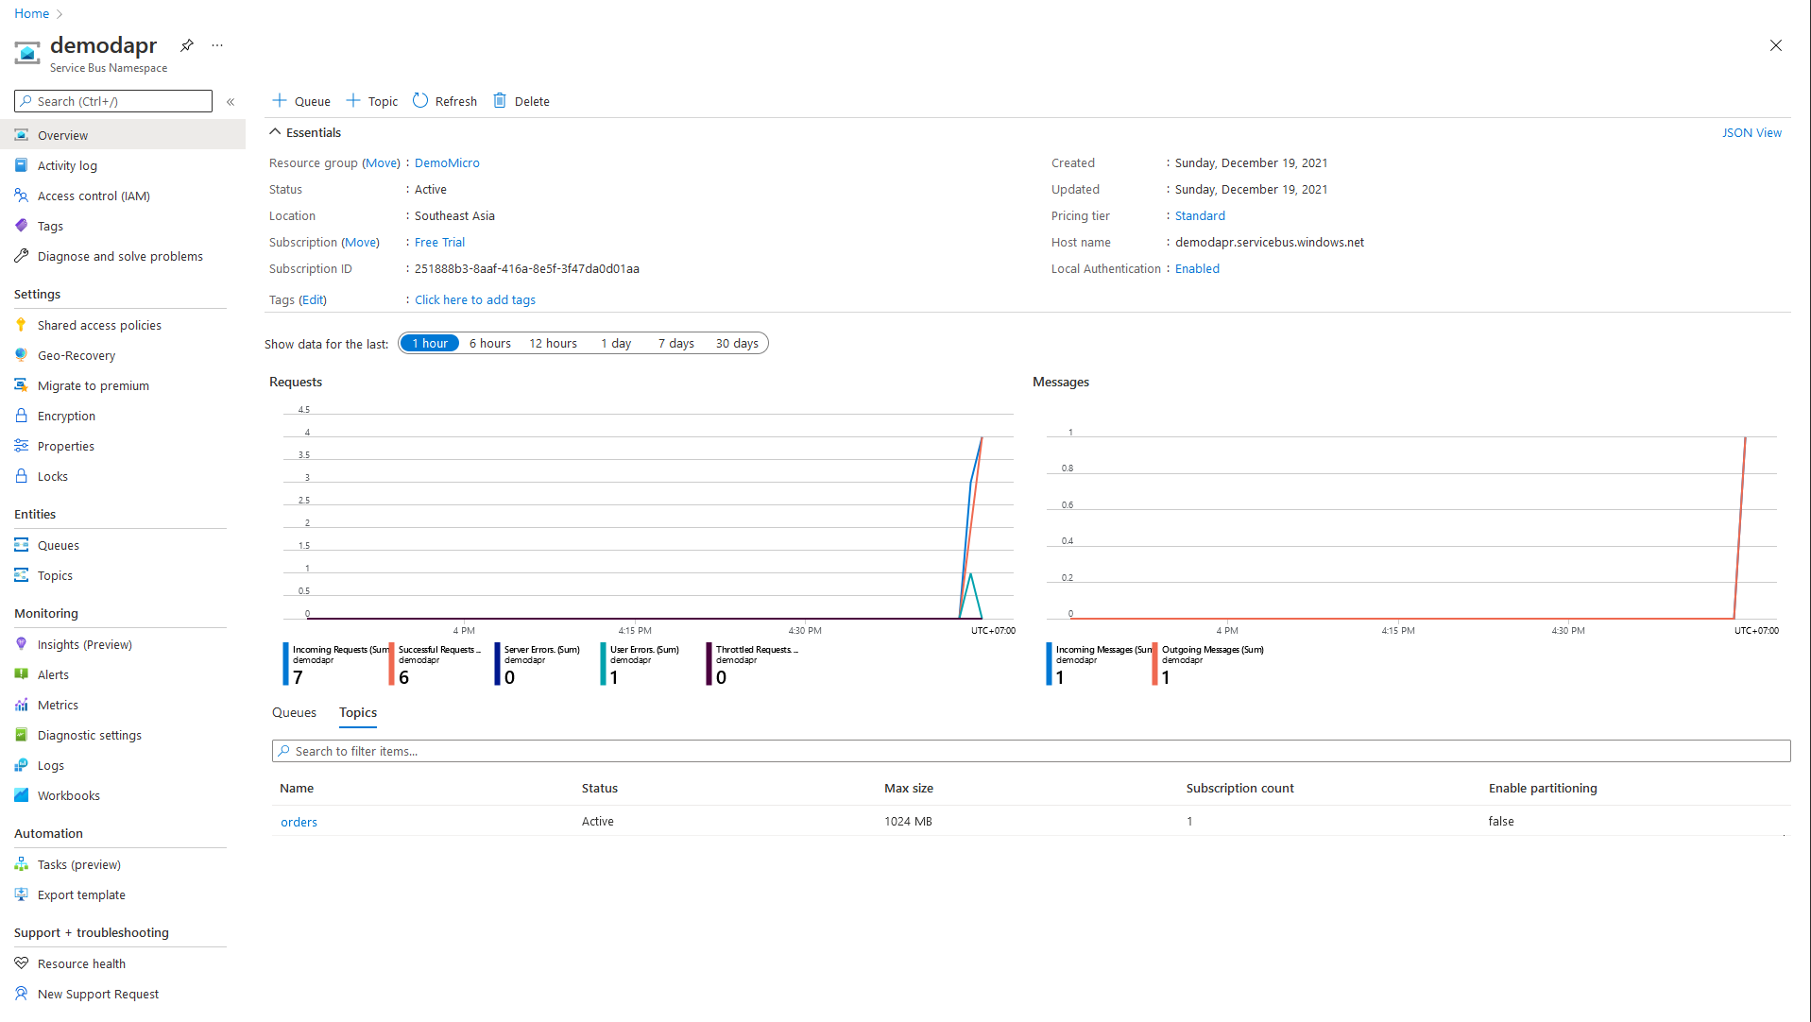This screenshot has height=1022, width=1811.
Task: Collapse the sidebar with double chevron icon
Action: point(231,102)
